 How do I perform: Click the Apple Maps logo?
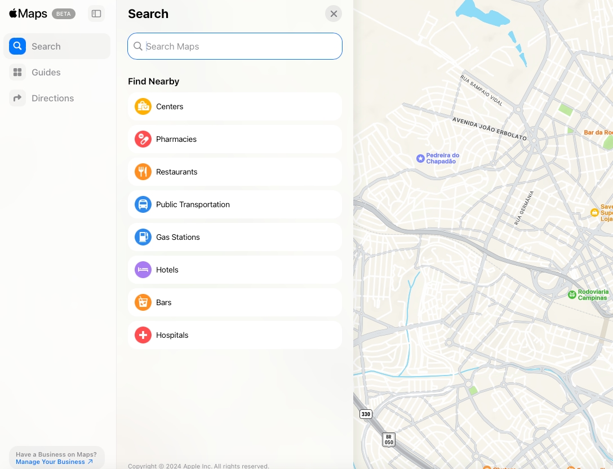pyautogui.click(x=28, y=14)
